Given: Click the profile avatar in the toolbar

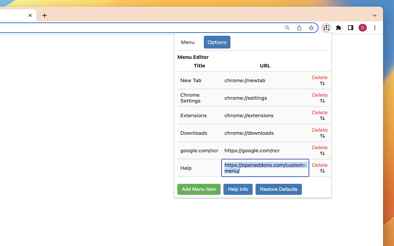Looking at the screenshot, I should tap(363, 28).
